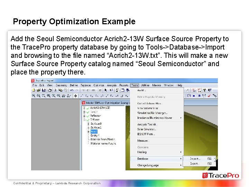Screen dimensions: 249x187
Task: Click the blue rectangle outline view icon
Action: [189, 96]
